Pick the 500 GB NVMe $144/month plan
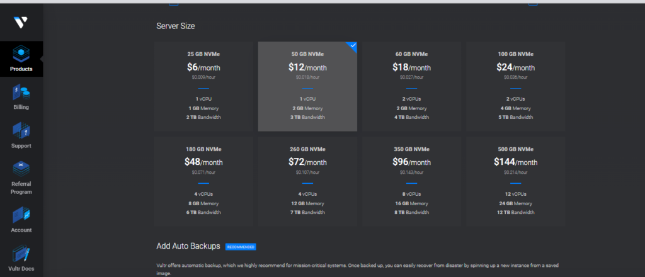 pyautogui.click(x=515, y=182)
